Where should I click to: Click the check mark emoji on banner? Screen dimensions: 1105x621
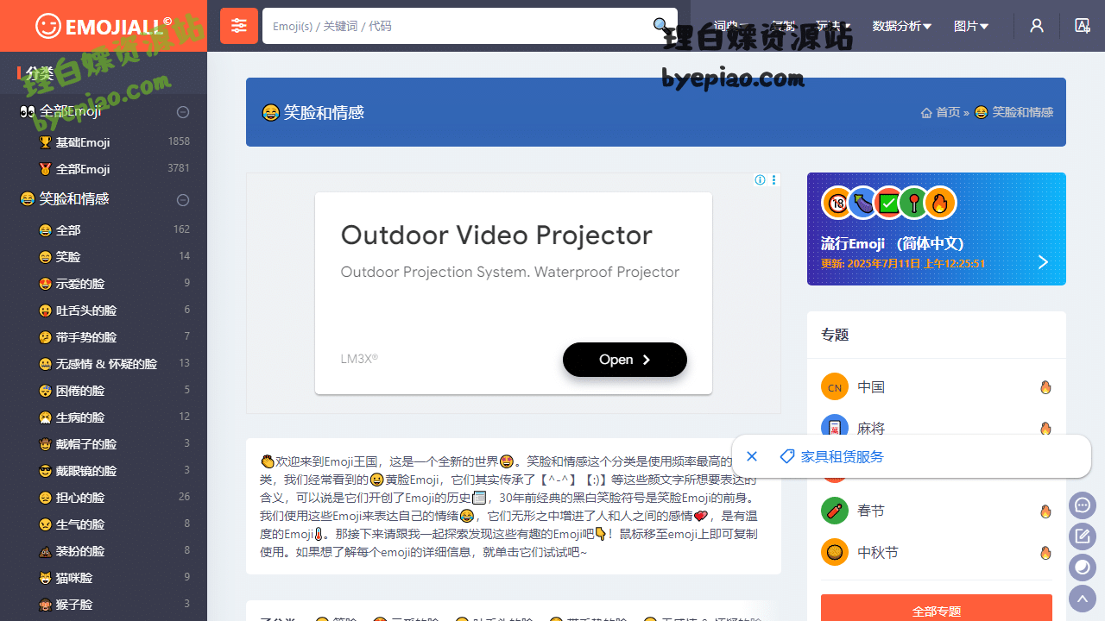888,203
